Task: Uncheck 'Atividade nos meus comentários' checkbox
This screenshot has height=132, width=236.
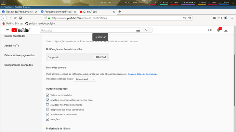Action: 48,105
